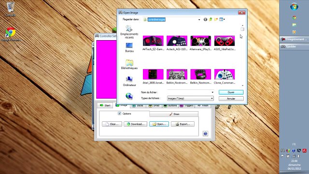Switch to the Xpadder taskbar button

click(x=294, y=46)
